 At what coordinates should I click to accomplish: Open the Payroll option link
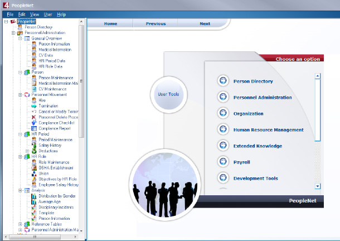pyautogui.click(x=241, y=162)
